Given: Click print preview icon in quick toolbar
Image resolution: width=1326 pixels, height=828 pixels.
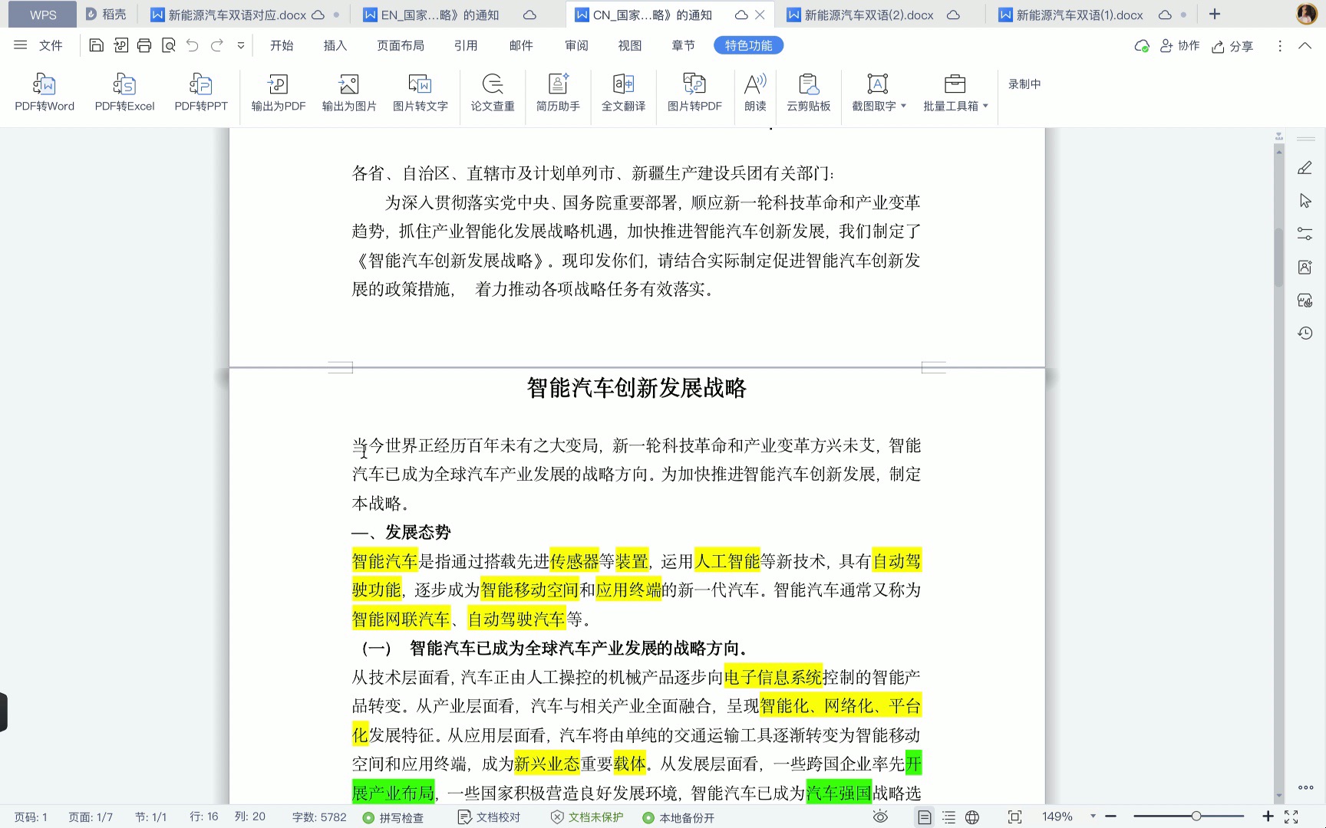Looking at the screenshot, I should click(x=169, y=45).
